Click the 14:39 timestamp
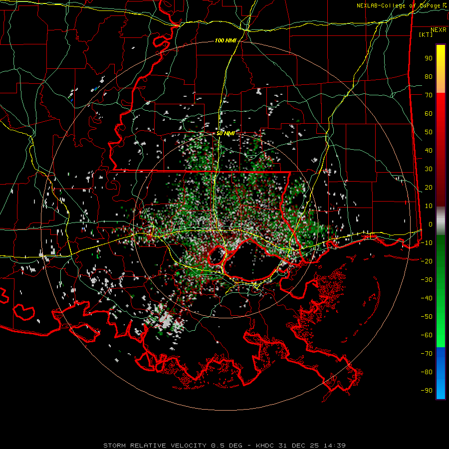This screenshot has width=449, height=449. point(334,446)
